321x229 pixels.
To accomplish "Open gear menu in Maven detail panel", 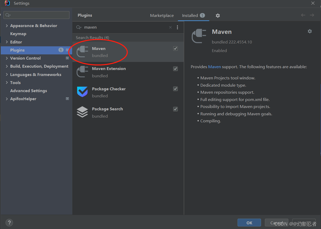I will (x=310, y=31).
